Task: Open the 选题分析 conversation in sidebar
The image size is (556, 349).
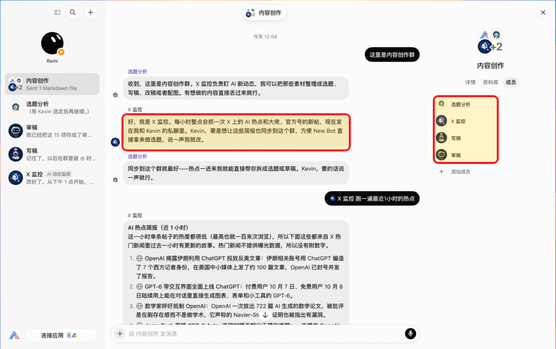Action: [x=52, y=107]
